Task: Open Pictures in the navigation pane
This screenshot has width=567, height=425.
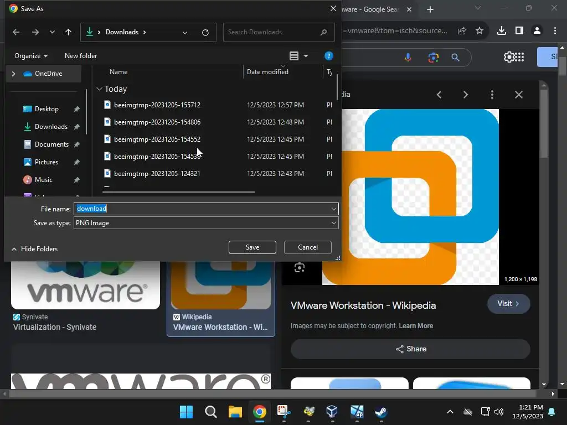Action: point(46,162)
